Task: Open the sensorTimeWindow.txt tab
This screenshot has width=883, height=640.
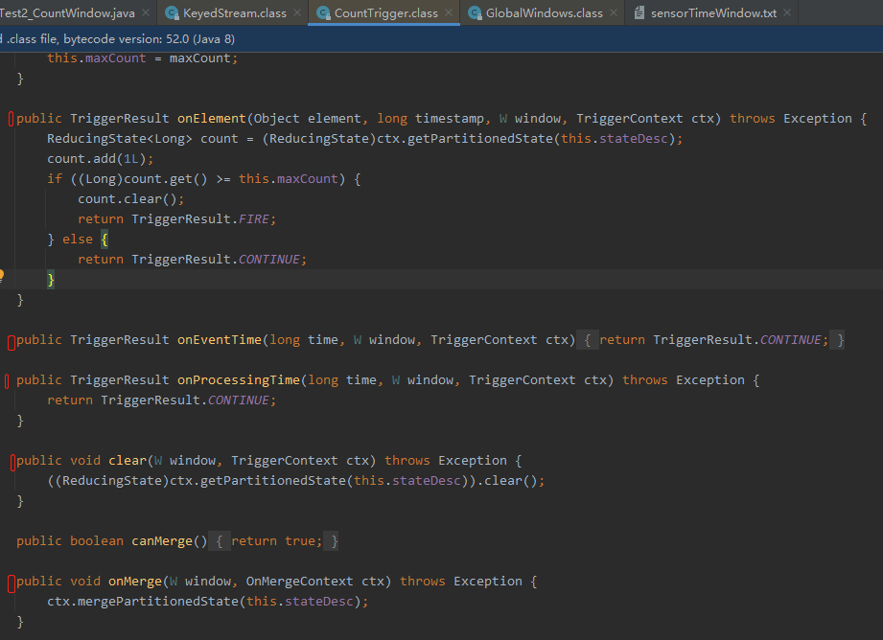Action: pos(713,13)
